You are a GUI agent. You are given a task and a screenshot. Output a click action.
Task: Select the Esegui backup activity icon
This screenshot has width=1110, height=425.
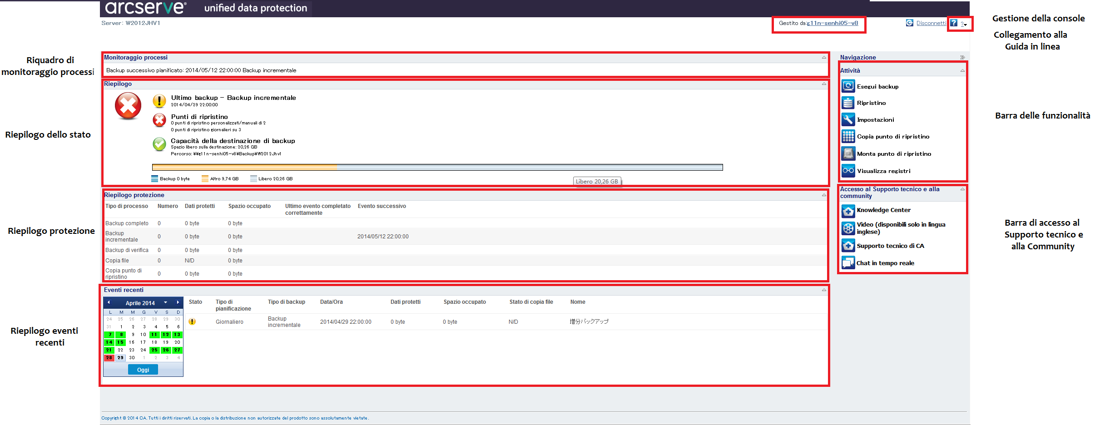pyautogui.click(x=848, y=86)
